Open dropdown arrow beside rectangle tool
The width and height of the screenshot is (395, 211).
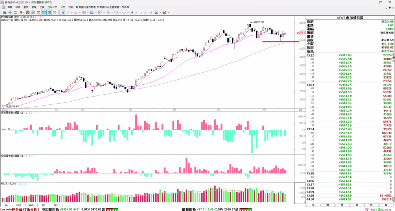point(120,12)
